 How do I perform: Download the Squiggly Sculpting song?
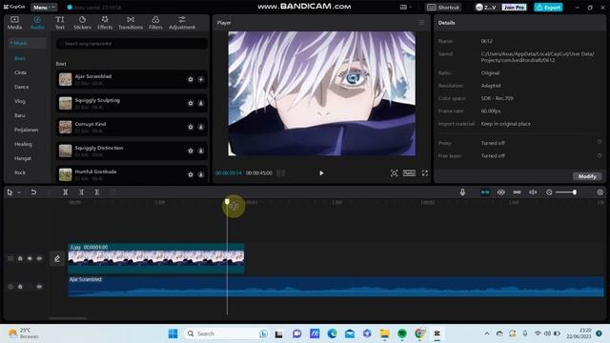(201, 103)
